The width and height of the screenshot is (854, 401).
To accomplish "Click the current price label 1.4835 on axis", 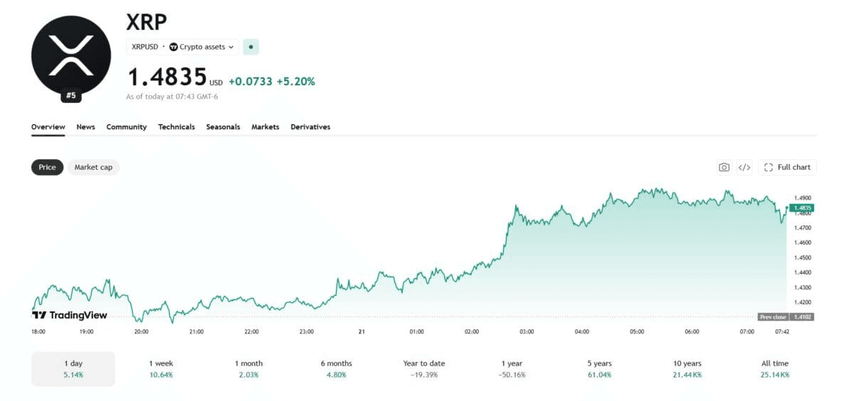I will click(801, 208).
